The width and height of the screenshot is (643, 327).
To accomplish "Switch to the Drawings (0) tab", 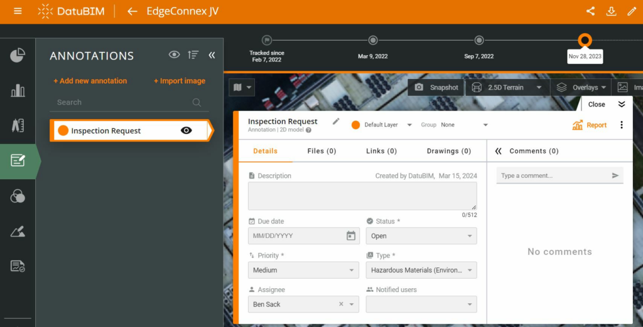I will [x=449, y=151].
